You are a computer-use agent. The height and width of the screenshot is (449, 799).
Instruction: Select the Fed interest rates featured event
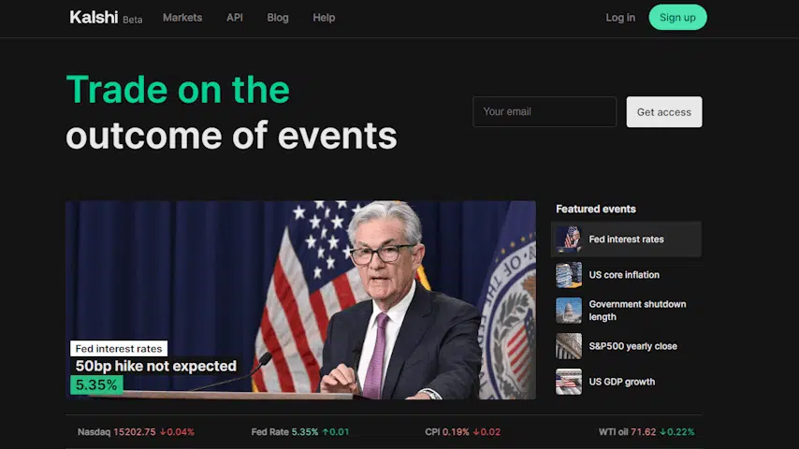[626, 239]
